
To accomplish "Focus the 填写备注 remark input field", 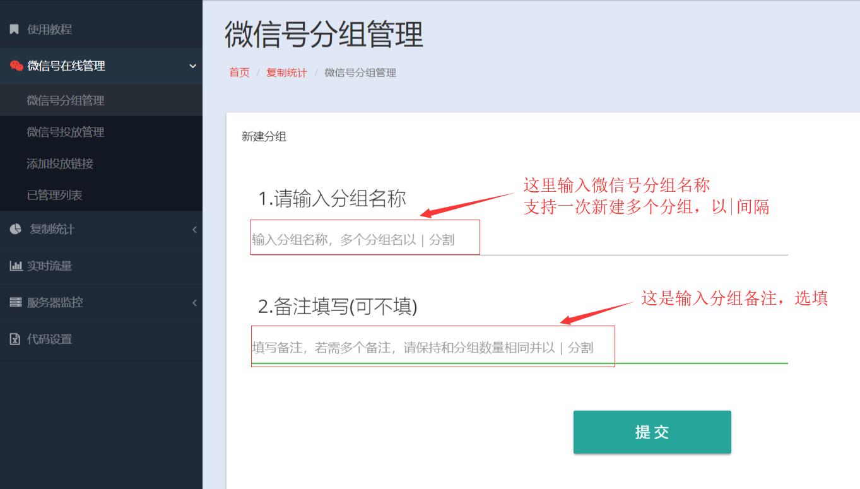I will (519, 348).
